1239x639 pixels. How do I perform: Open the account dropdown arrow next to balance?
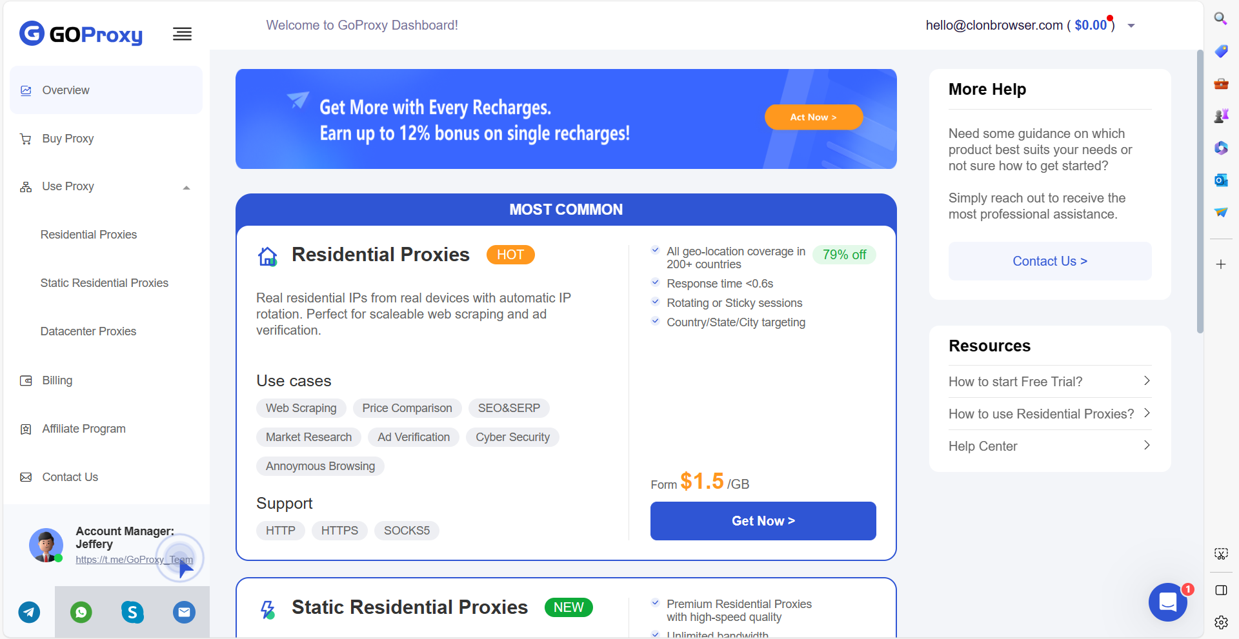[x=1131, y=26]
